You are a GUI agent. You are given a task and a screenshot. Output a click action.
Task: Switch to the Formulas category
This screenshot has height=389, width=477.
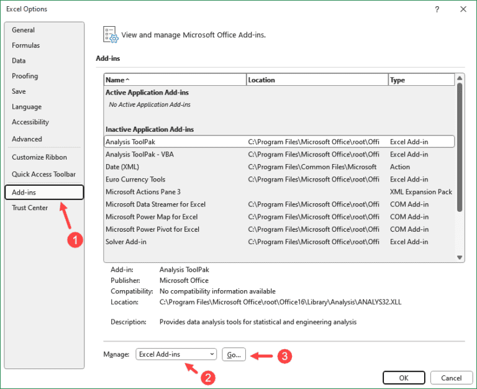[x=26, y=45]
